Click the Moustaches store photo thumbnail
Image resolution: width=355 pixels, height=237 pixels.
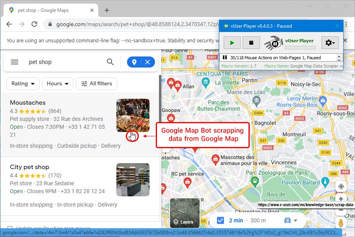point(133,115)
